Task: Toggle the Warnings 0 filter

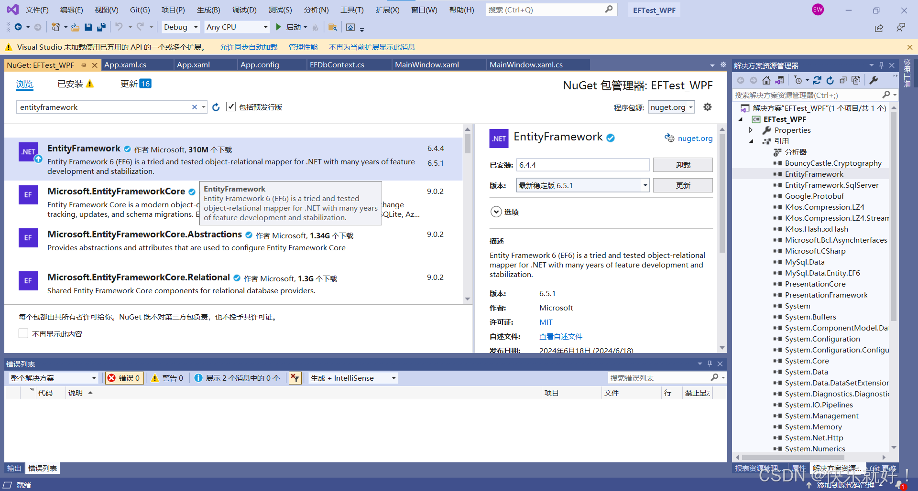Action: 167,378
